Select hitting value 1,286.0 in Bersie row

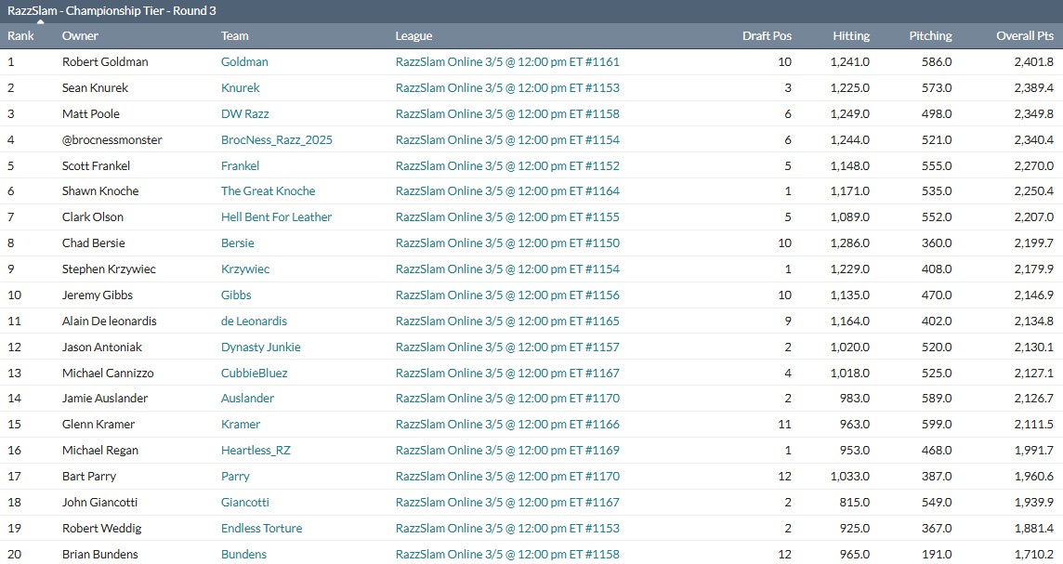(x=850, y=243)
